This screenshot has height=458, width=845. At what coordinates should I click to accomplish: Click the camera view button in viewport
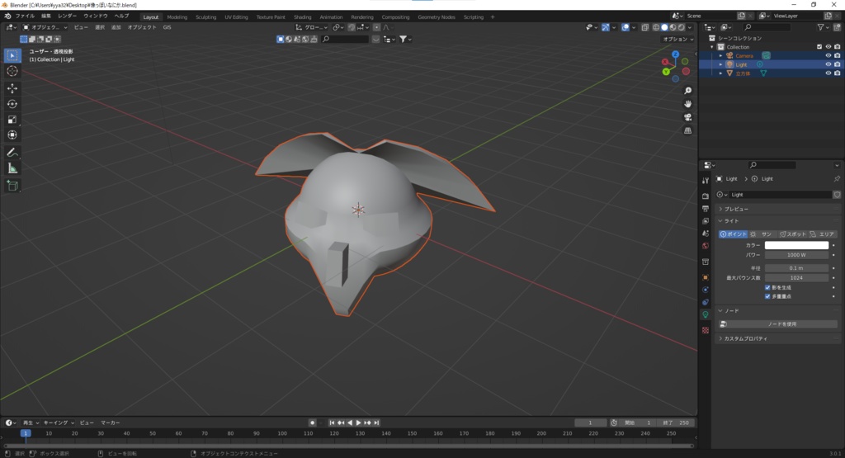coord(687,117)
